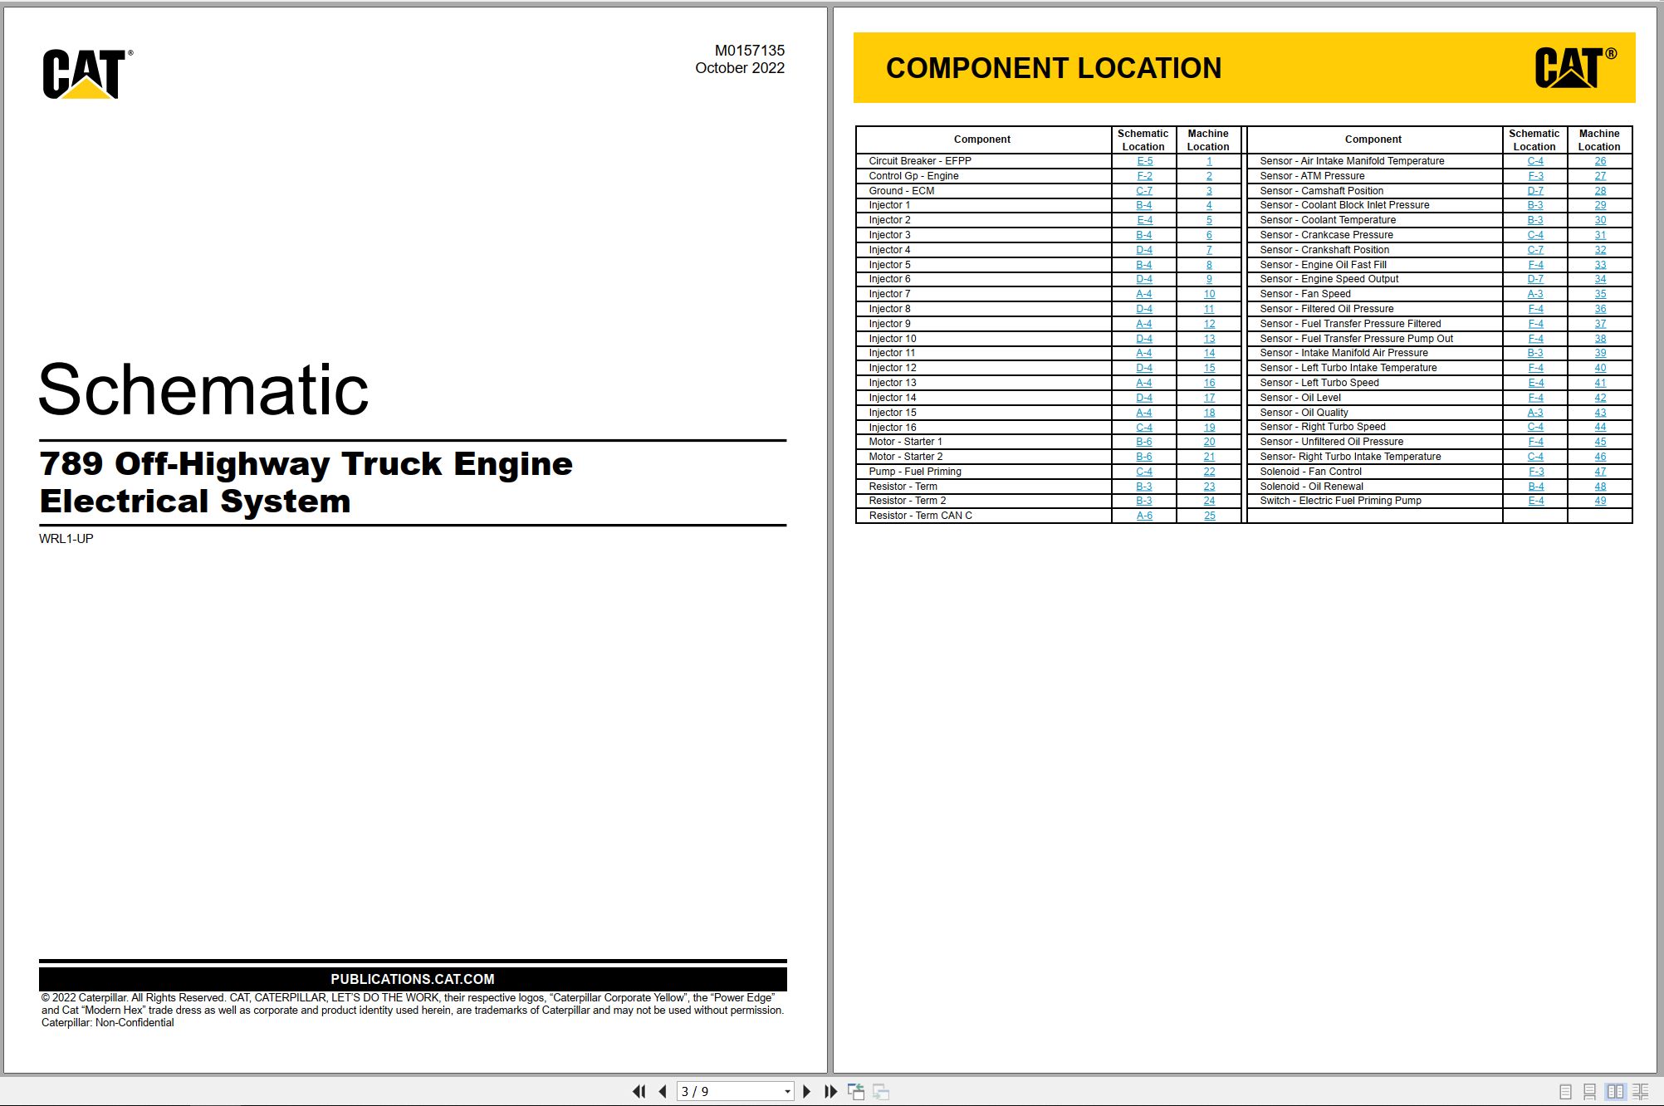Select continuous facing page view
Image resolution: width=1664 pixels, height=1106 pixels.
click(1641, 1092)
